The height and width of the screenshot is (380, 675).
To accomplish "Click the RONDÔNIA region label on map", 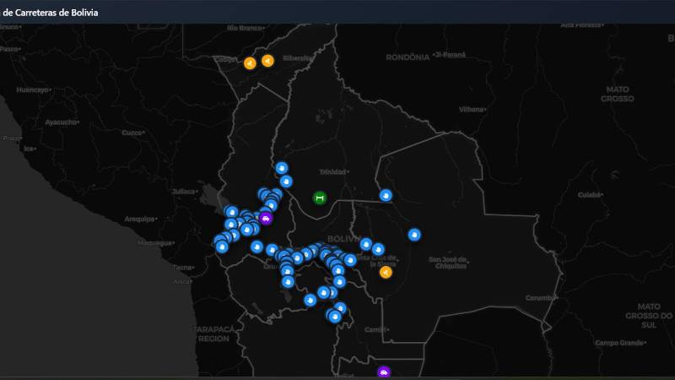I will pos(408,57).
